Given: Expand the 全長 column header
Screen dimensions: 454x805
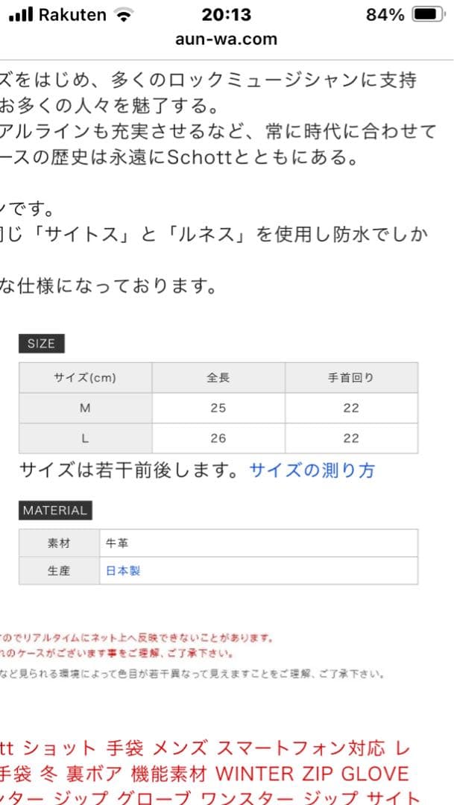Looking at the screenshot, I should (x=218, y=377).
